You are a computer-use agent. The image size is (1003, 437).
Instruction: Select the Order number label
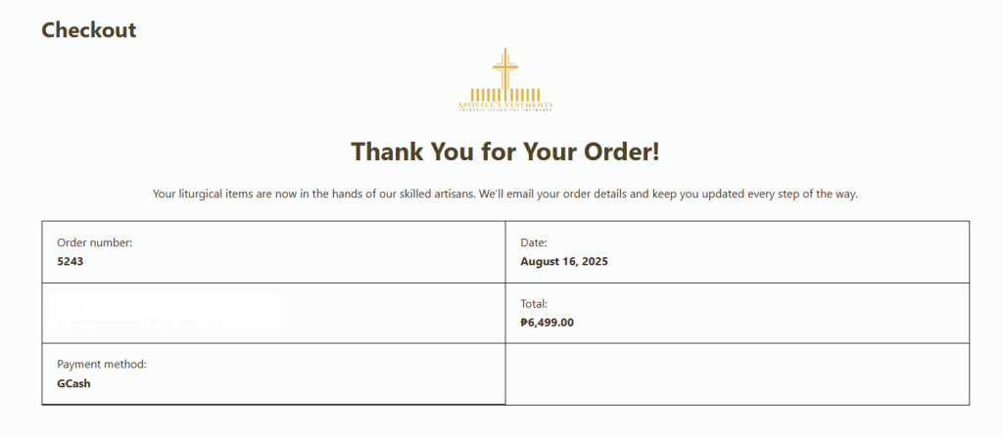(95, 242)
